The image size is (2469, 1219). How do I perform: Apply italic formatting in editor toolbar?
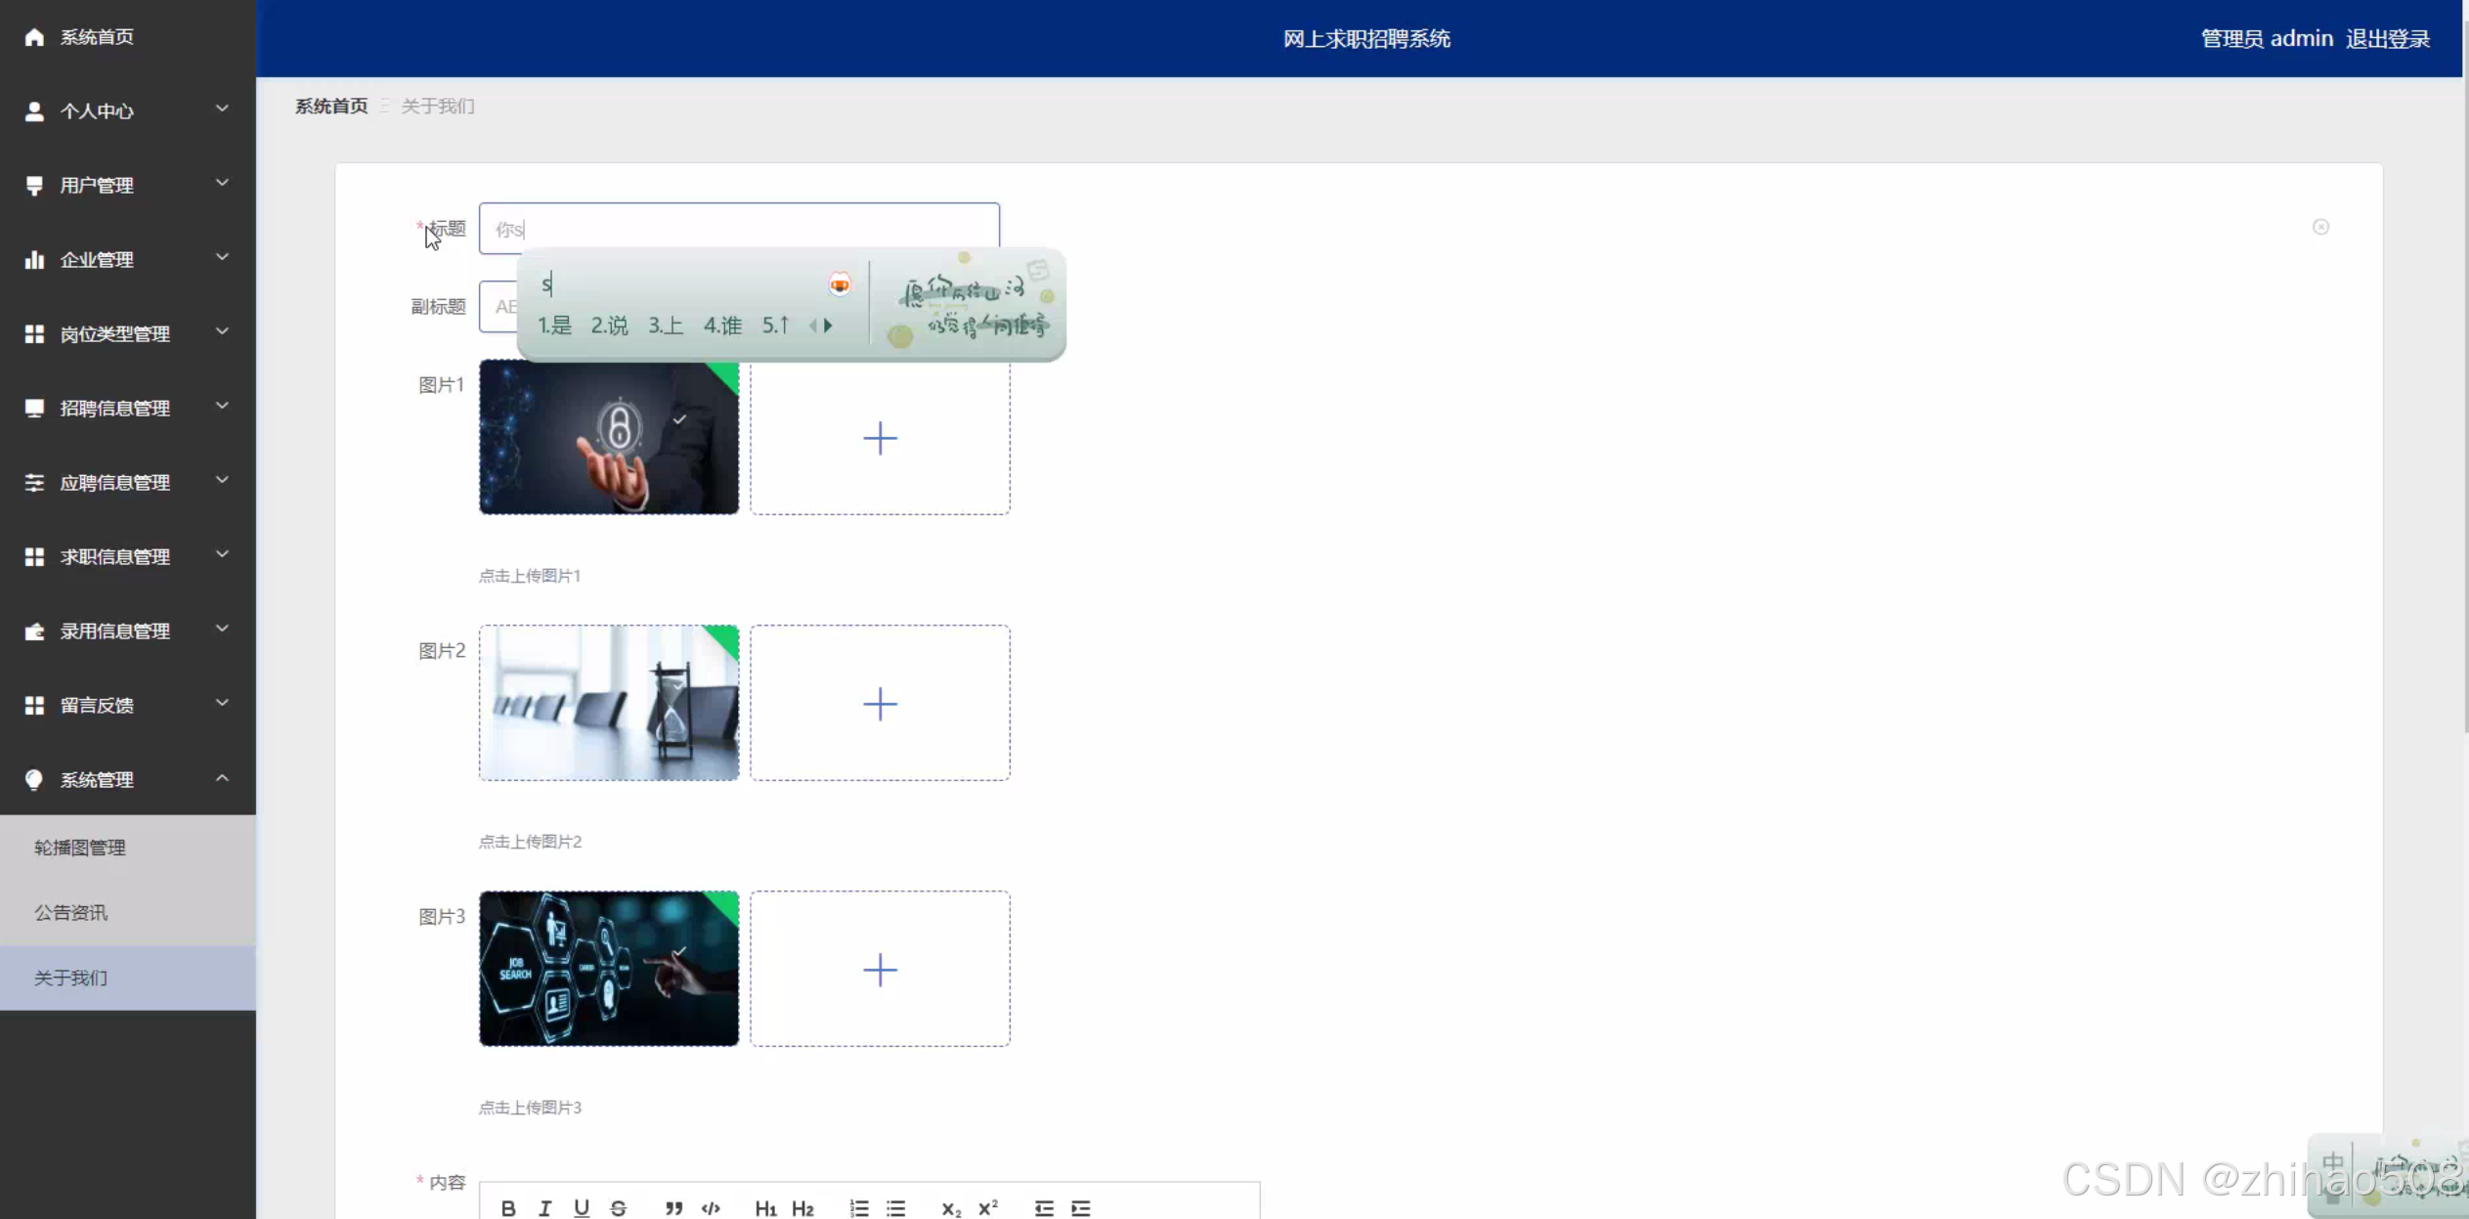point(545,1208)
